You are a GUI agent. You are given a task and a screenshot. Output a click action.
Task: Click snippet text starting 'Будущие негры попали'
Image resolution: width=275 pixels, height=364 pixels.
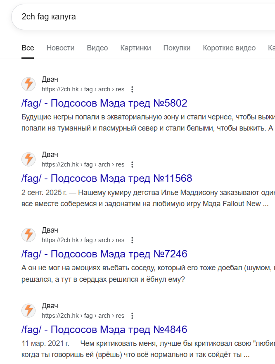[x=148, y=122]
